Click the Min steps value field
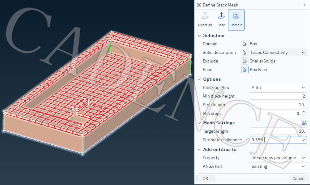The image size is (310, 185). [275, 113]
